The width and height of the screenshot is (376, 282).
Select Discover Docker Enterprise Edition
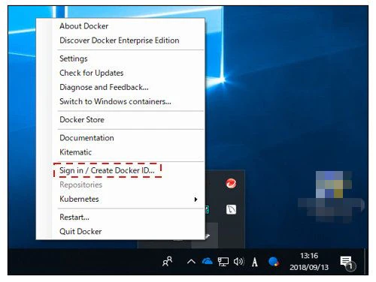120,40
